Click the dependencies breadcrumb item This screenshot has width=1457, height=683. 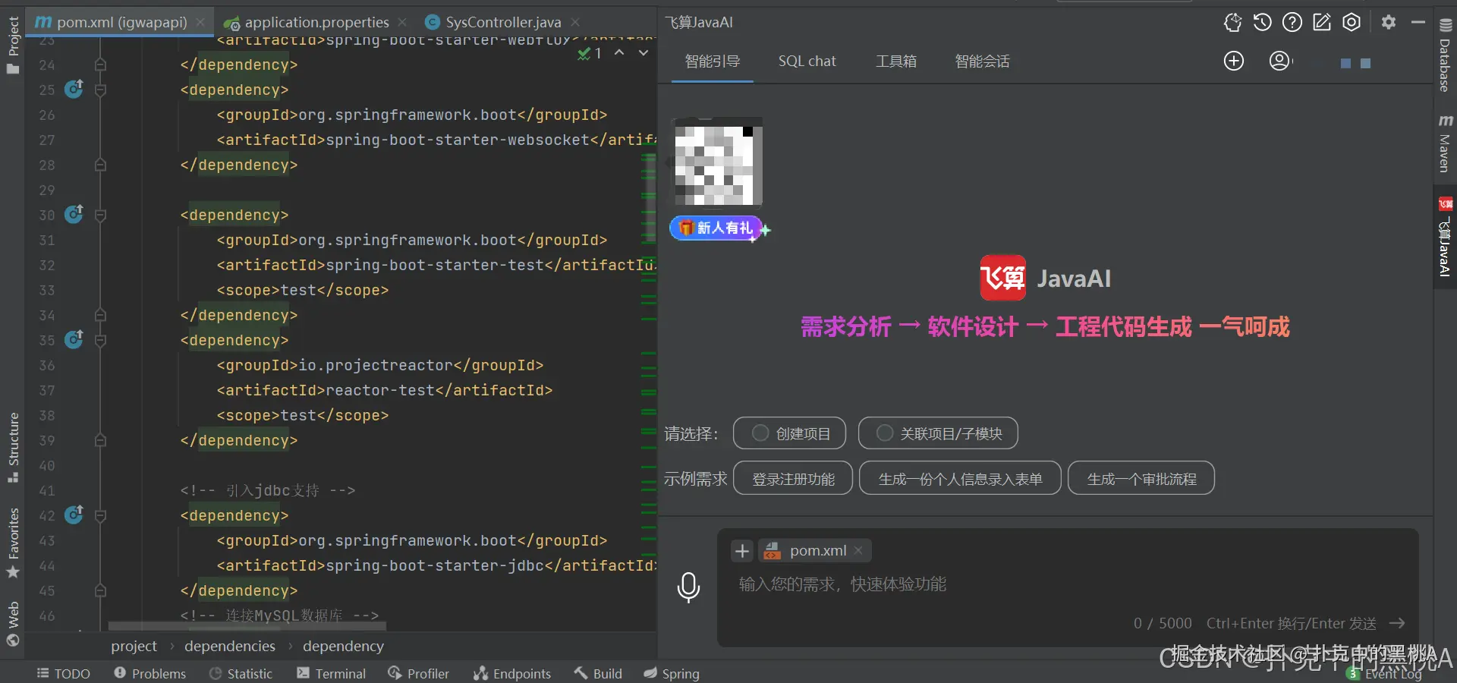click(230, 647)
